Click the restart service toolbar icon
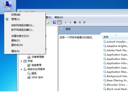 pyautogui.click(x=84, y=22)
